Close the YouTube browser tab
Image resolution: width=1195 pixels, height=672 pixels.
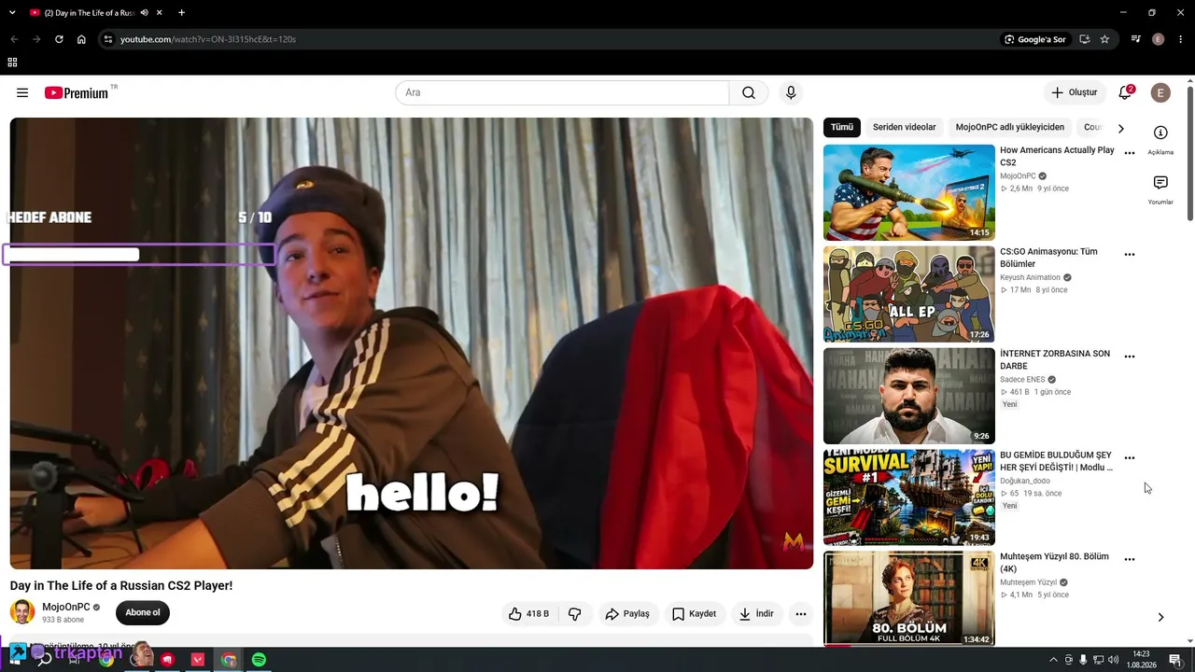point(160,13)
